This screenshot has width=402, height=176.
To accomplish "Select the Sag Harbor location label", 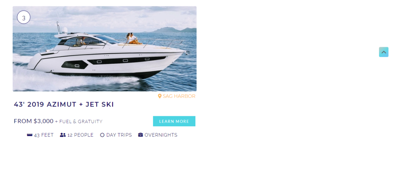I will point(179,96).
